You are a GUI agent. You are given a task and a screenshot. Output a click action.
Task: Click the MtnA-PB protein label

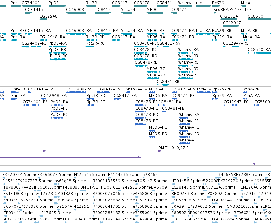click(251, 89)
